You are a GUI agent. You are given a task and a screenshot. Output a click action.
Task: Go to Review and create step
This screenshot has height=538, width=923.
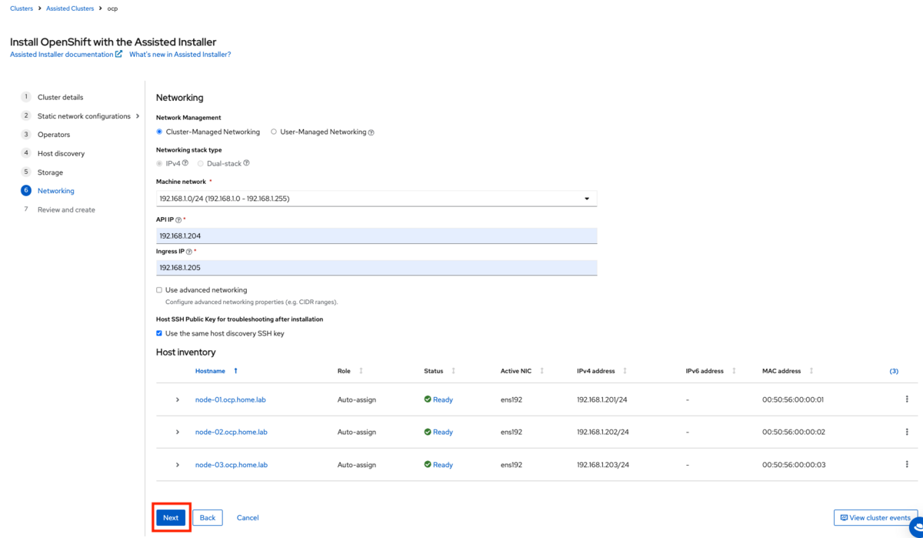66,209
